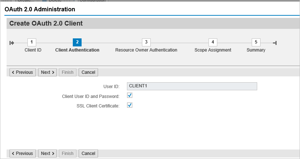Select the step 1 number box
300x159 pixels.
32,42
